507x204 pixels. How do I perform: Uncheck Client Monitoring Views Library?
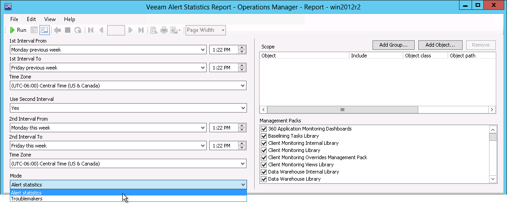point(264,165)
